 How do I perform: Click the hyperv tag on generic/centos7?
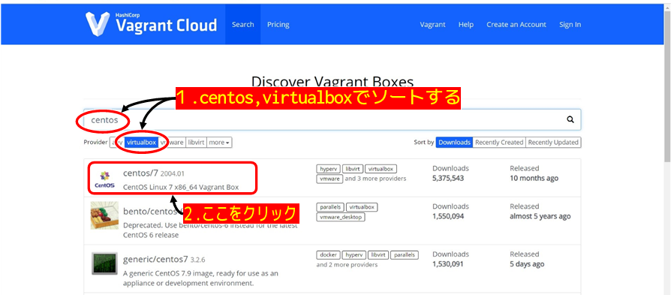[354, 255]
